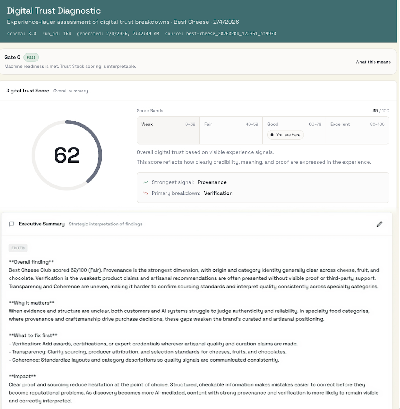Click the pencil edit icon on Executive Summary

coord(379,224)
